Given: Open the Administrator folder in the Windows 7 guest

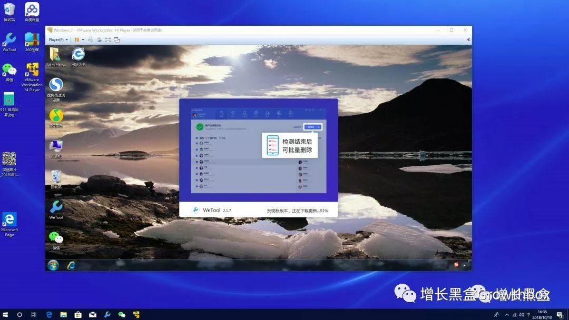Looking at the screenshot, I should pyautogui.click(x=56, y=57).
